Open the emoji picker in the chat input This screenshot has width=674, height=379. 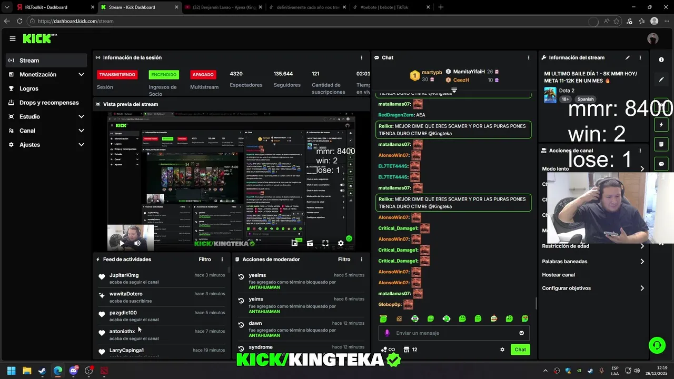[522, 333]
